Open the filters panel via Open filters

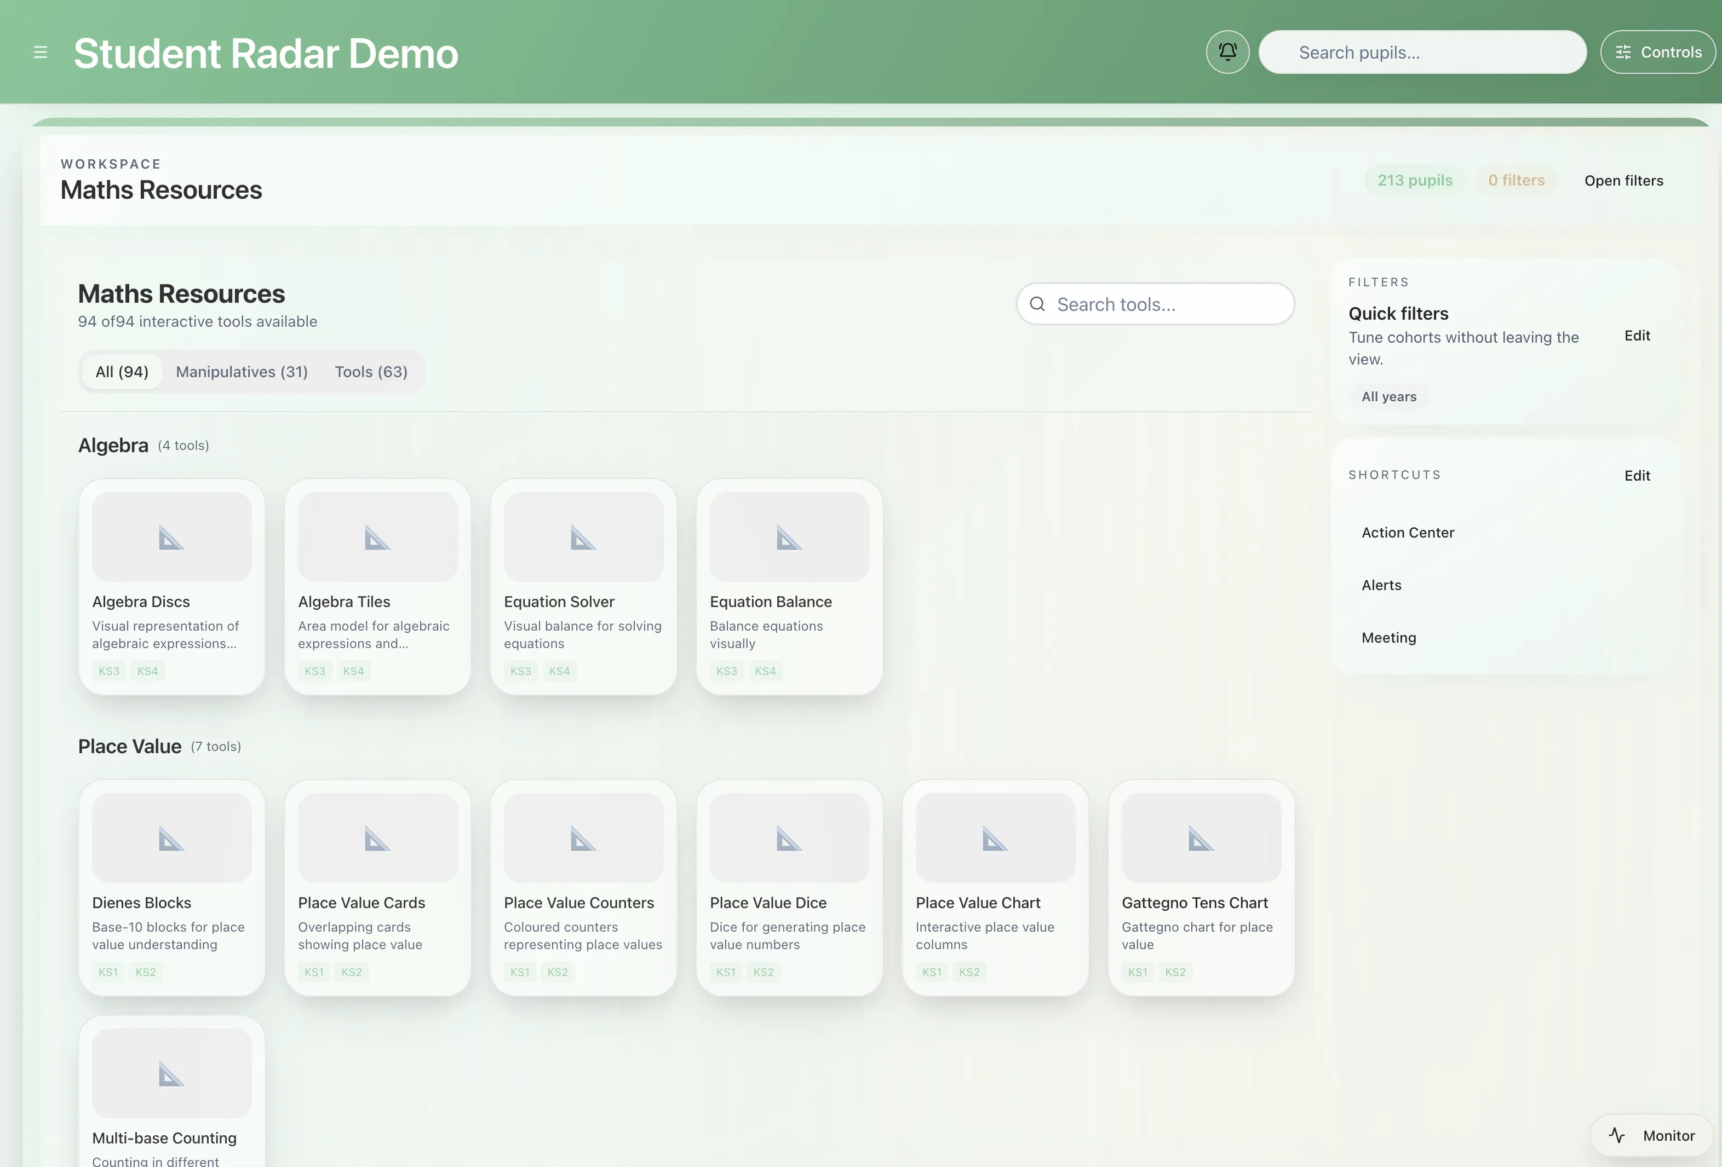tap(1623, 180)
